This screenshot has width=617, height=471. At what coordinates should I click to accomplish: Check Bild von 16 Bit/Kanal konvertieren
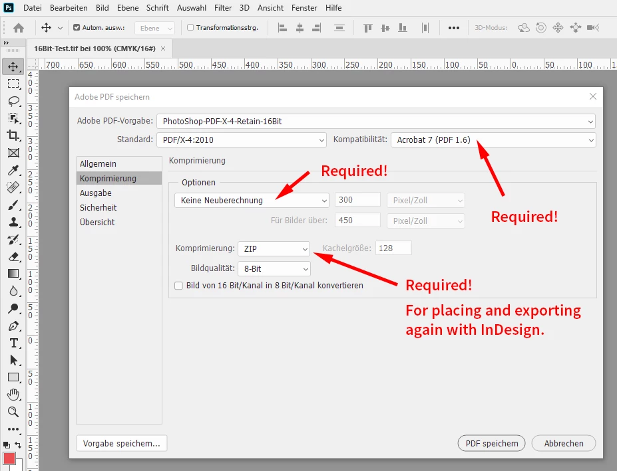(178, 286)
